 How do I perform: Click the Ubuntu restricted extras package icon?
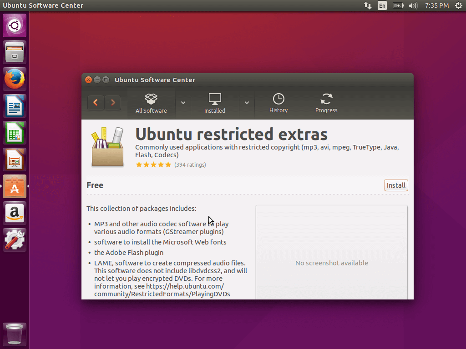coord(107,147)
